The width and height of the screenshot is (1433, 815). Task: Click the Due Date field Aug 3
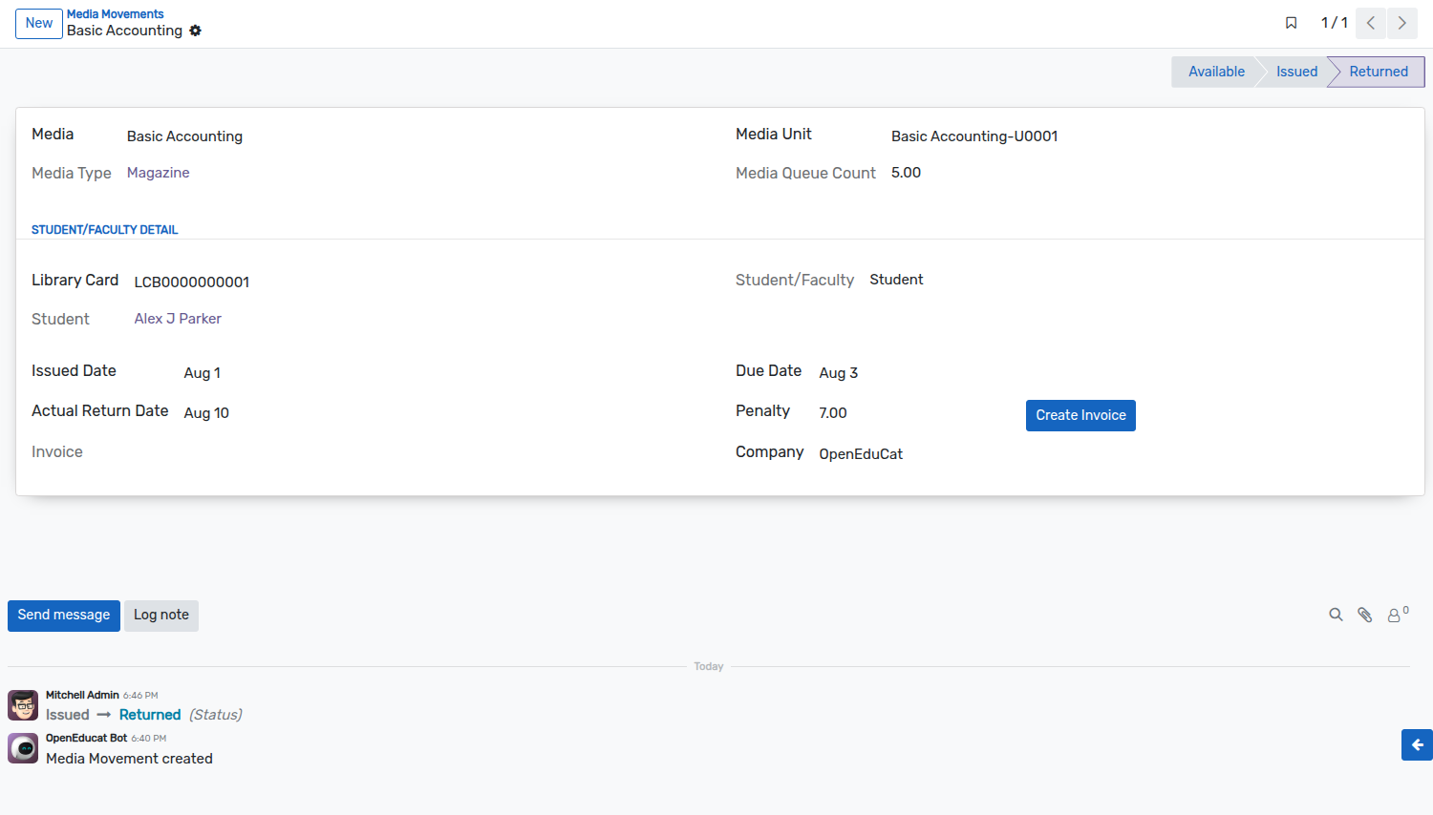(x=839, y=373)
